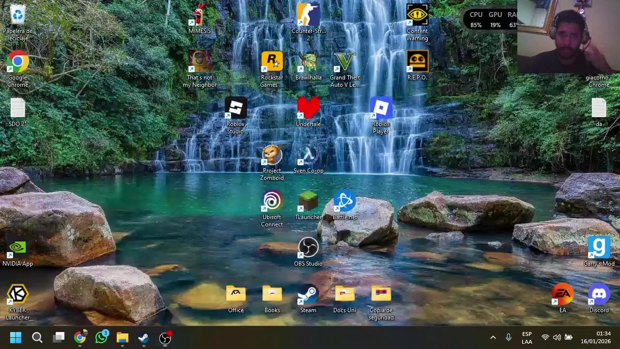Click the microphone tray icon
This screenshot has width=620, height=349.
(x=508, y=337)
